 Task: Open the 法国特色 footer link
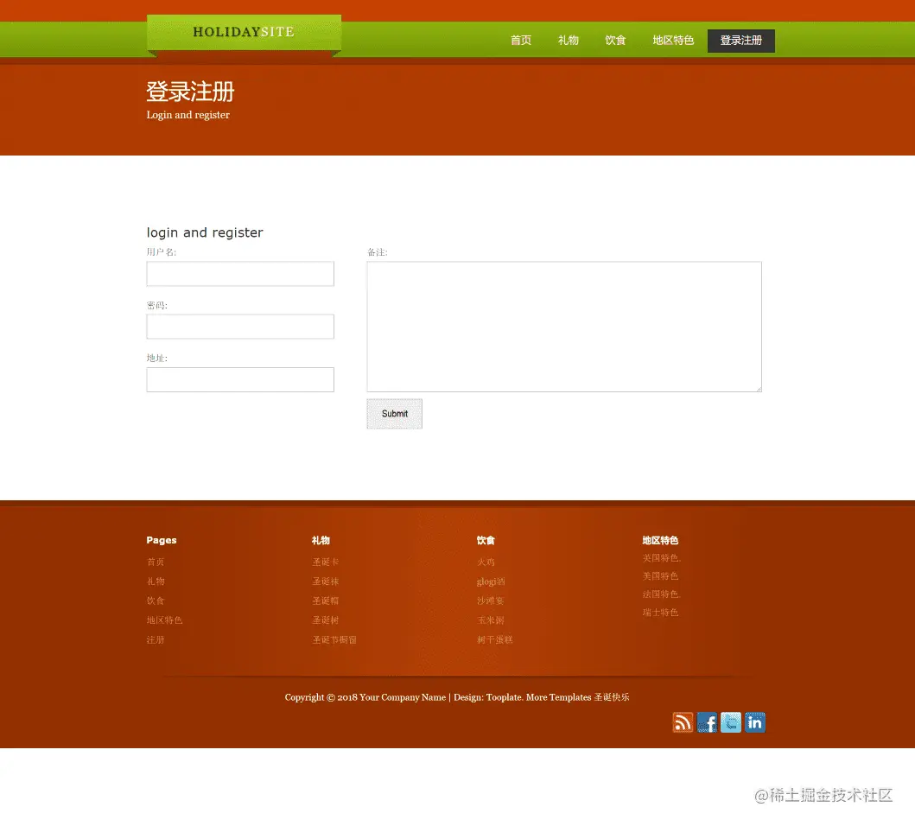pyautogui.click(x=661, y=594)
